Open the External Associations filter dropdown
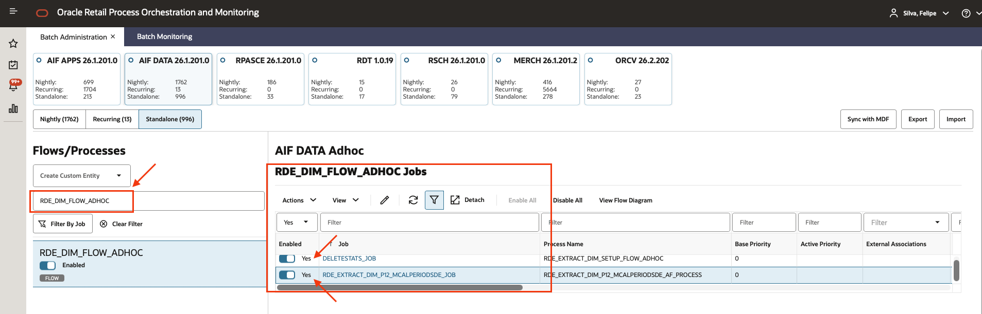Screen dimensions: 982x314 click(x=906, y=223)
